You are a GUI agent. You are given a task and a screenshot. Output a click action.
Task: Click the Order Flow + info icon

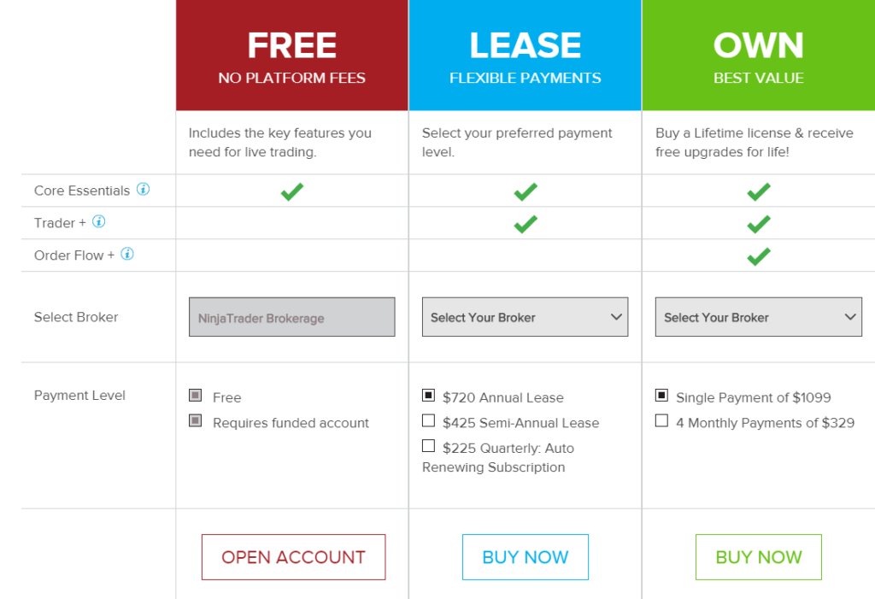click(127, 254)
